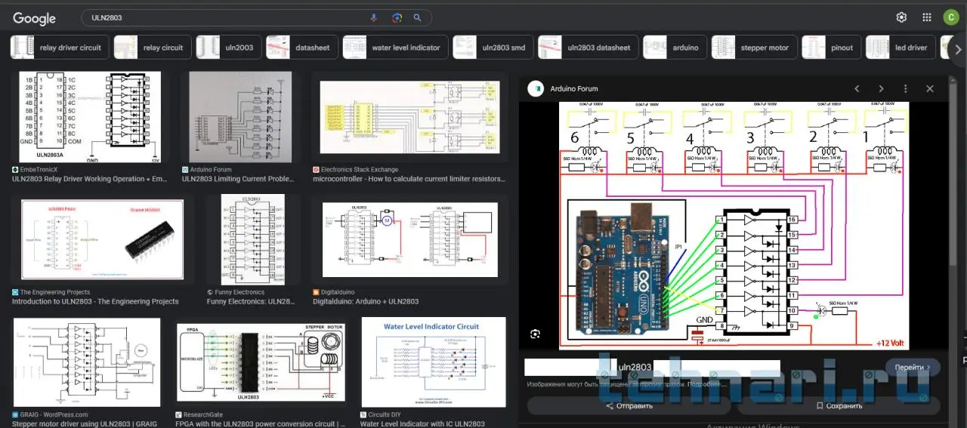Open 'microcontroller - How to calculate' link

click(x=409, y=179)
